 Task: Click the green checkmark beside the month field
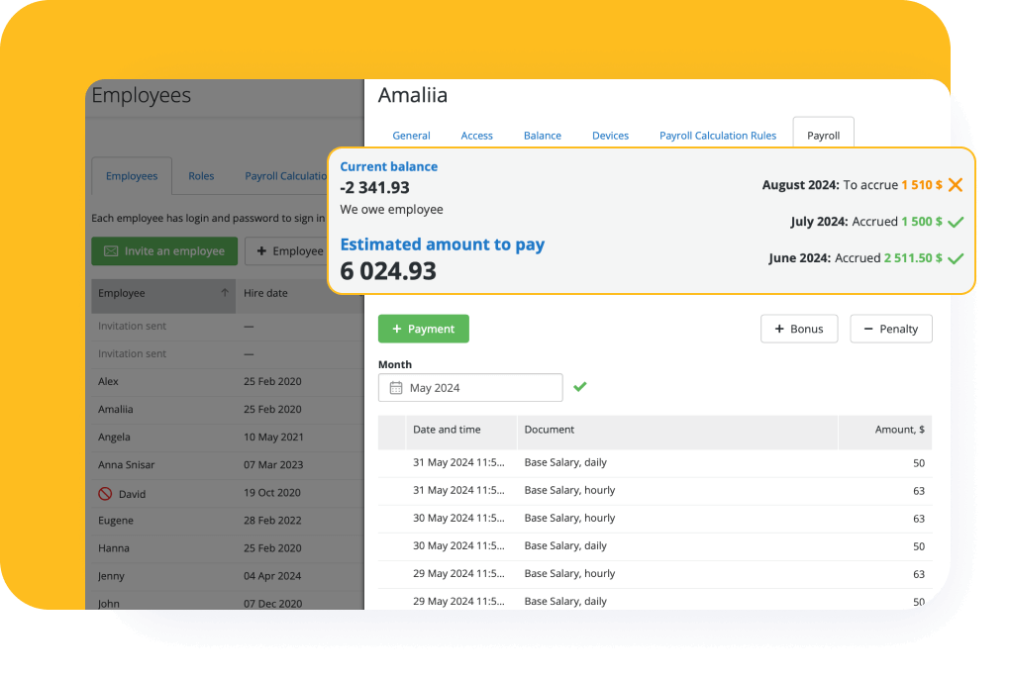580,387
